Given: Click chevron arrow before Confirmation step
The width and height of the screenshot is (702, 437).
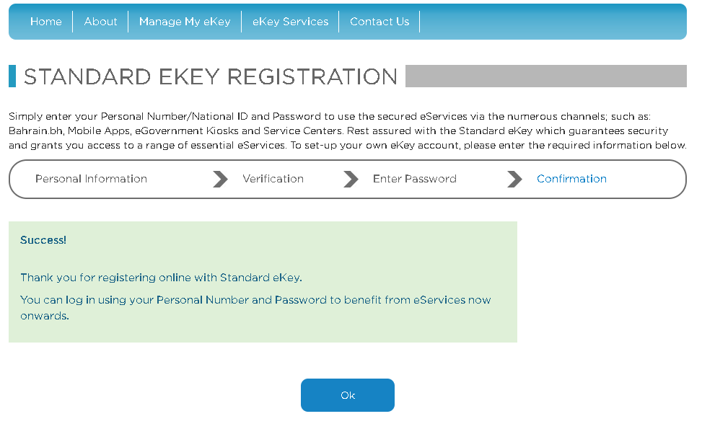Looking at the screenshot, I should pyautogui.click(x=515, y=179).
